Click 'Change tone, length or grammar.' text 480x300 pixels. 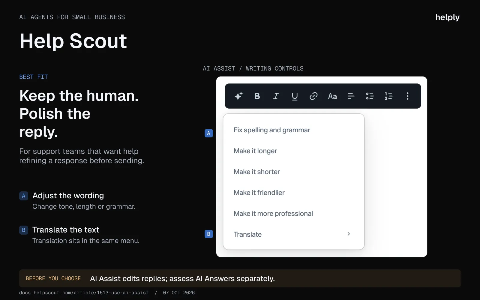84,207
